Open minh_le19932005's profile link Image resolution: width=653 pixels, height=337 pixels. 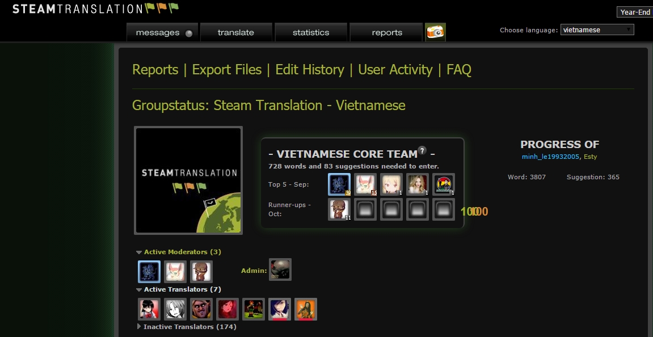tap(550, 157)
